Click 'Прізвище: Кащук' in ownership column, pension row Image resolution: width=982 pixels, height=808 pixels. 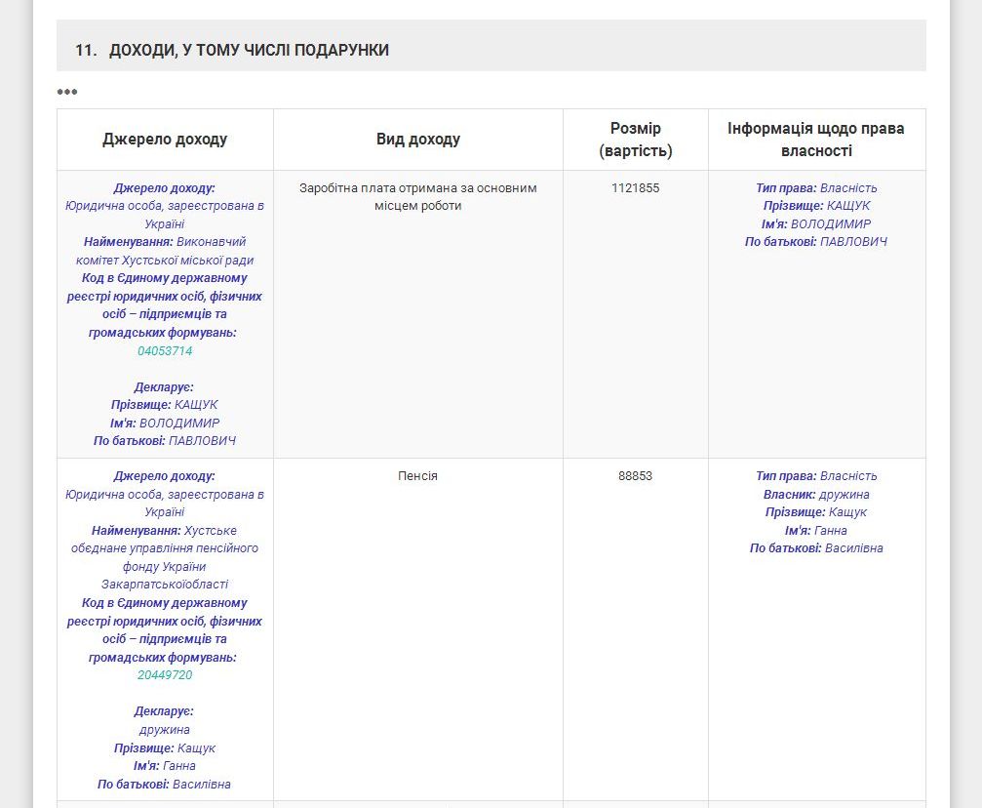pos(816,512)
